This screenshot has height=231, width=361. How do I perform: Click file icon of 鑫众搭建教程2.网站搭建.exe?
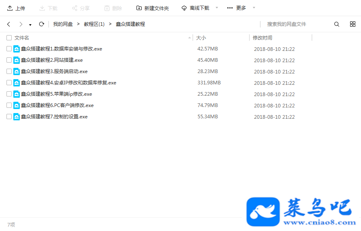(x=16, y=60)
